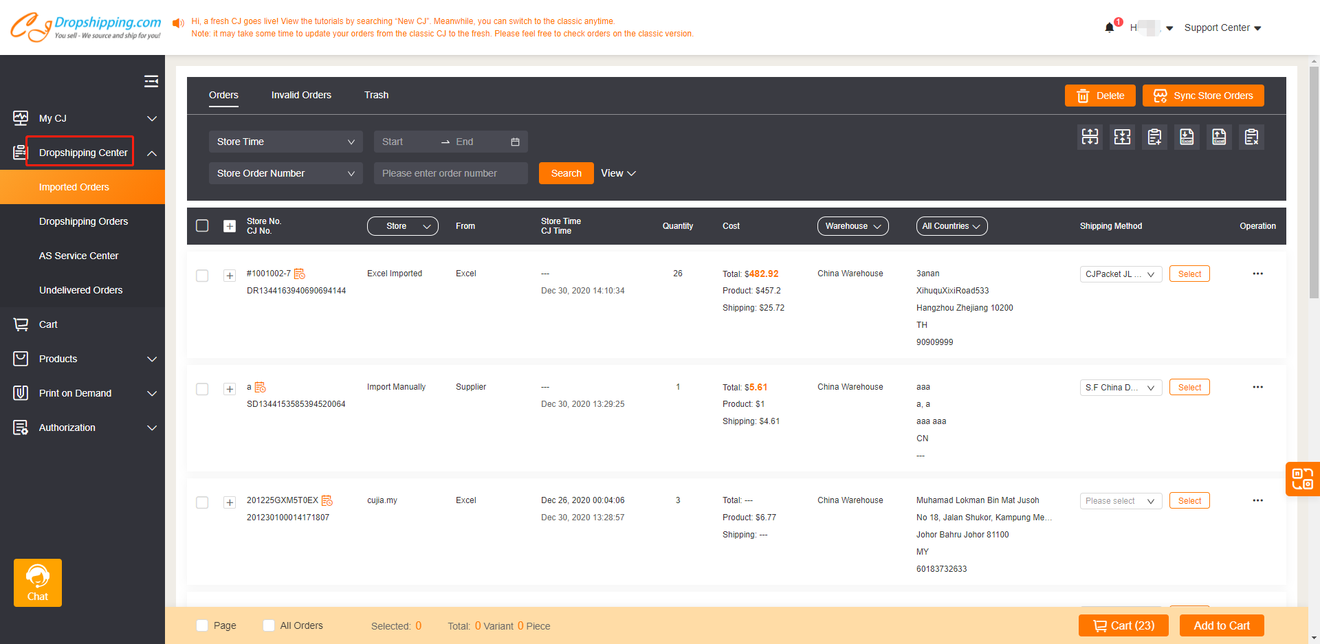
Task: Click the Sync Store Orders button
Action: tap(1202, 96)
